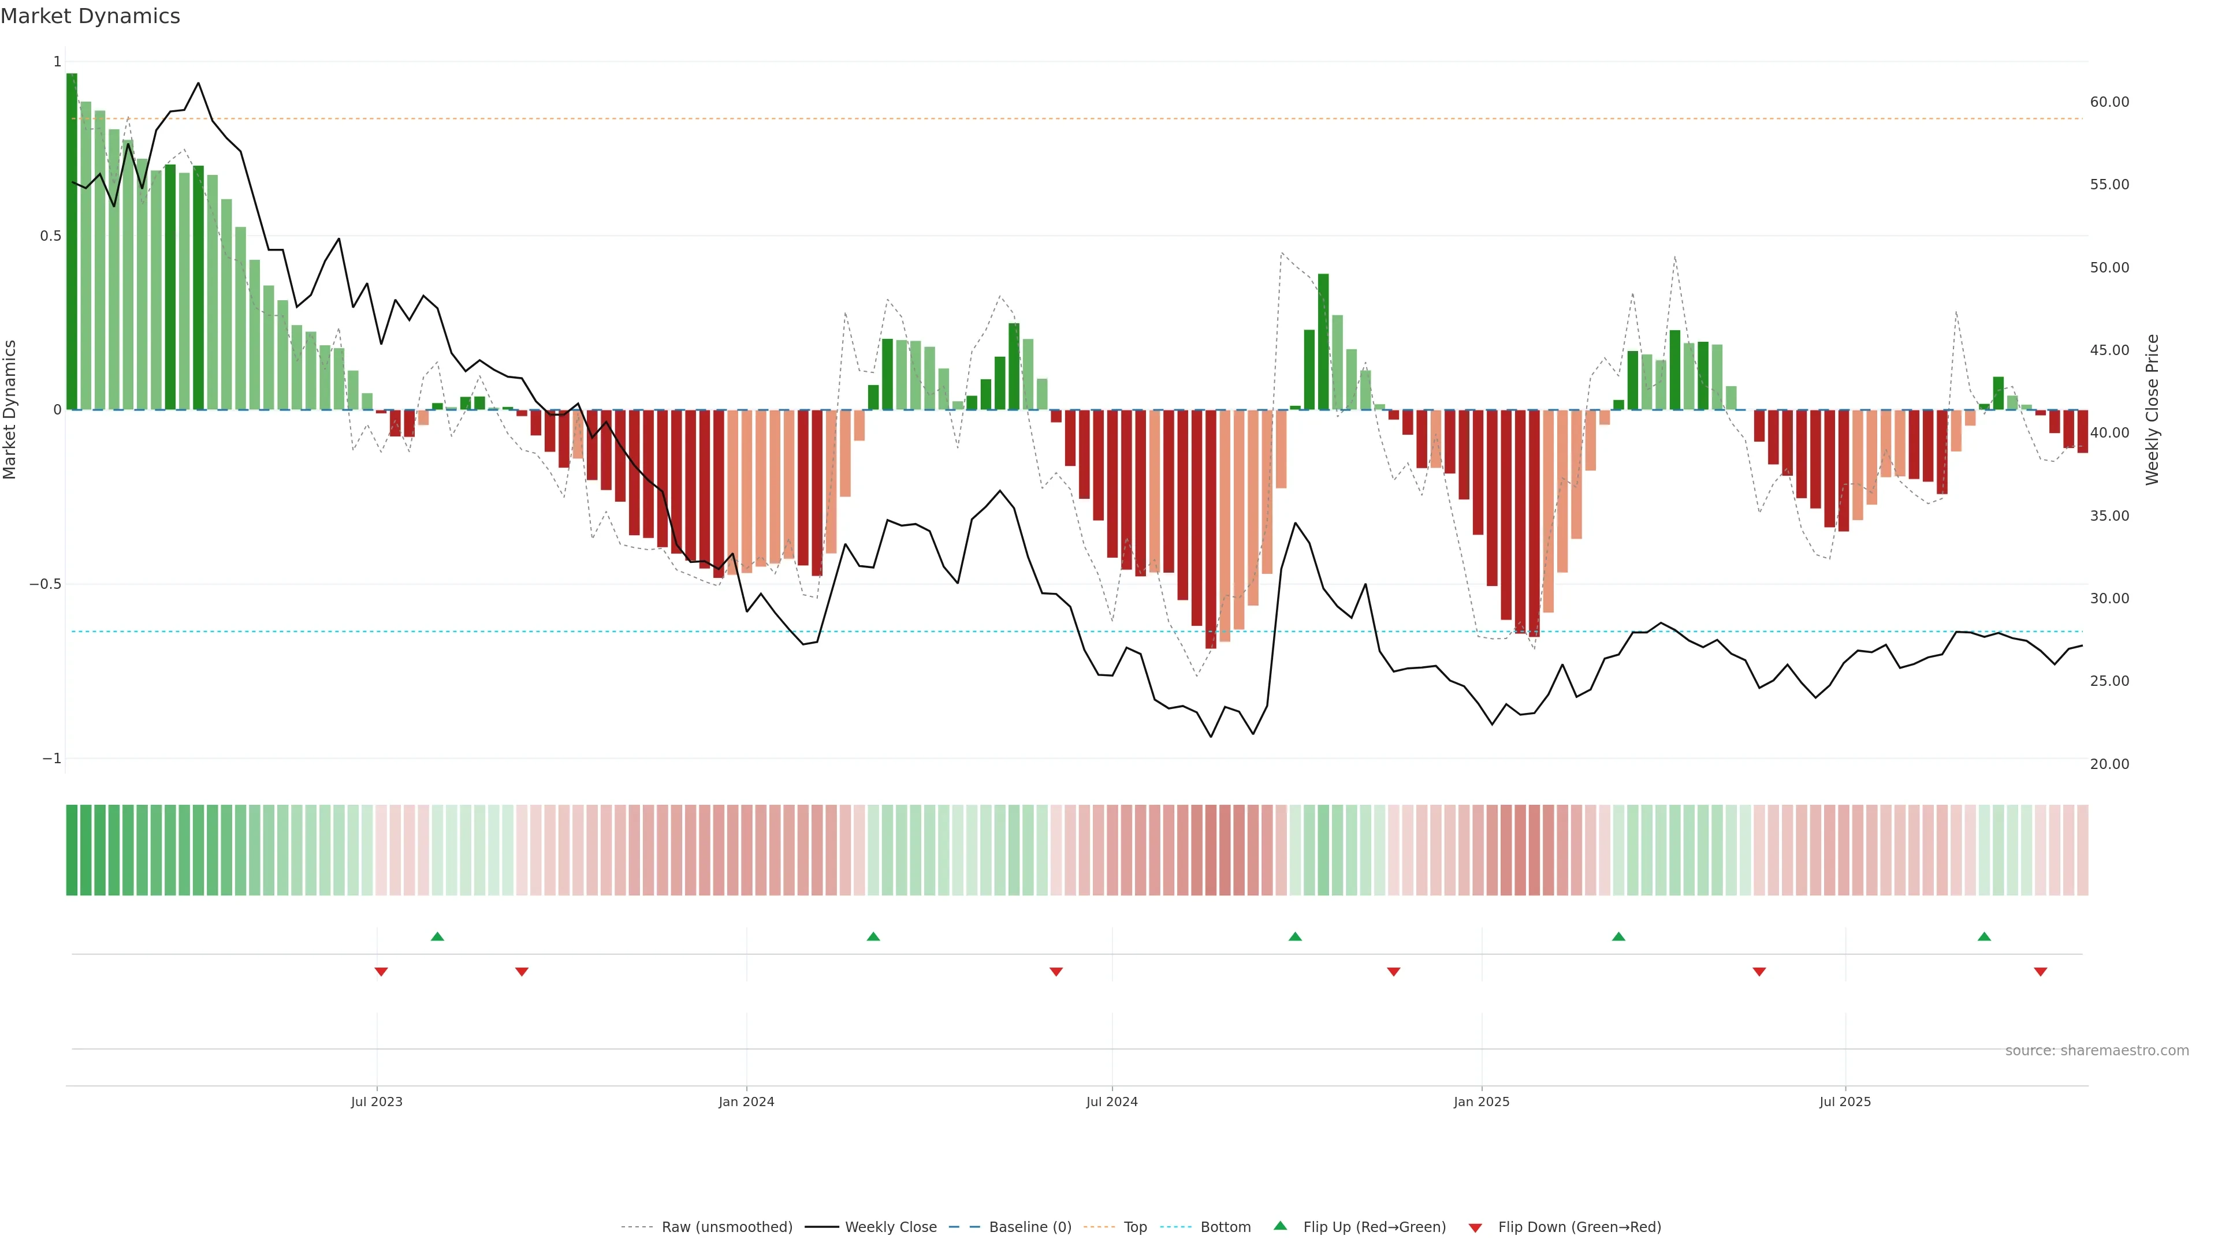Click the Jan 2024 x-axis label

[x=746, y=1102]
